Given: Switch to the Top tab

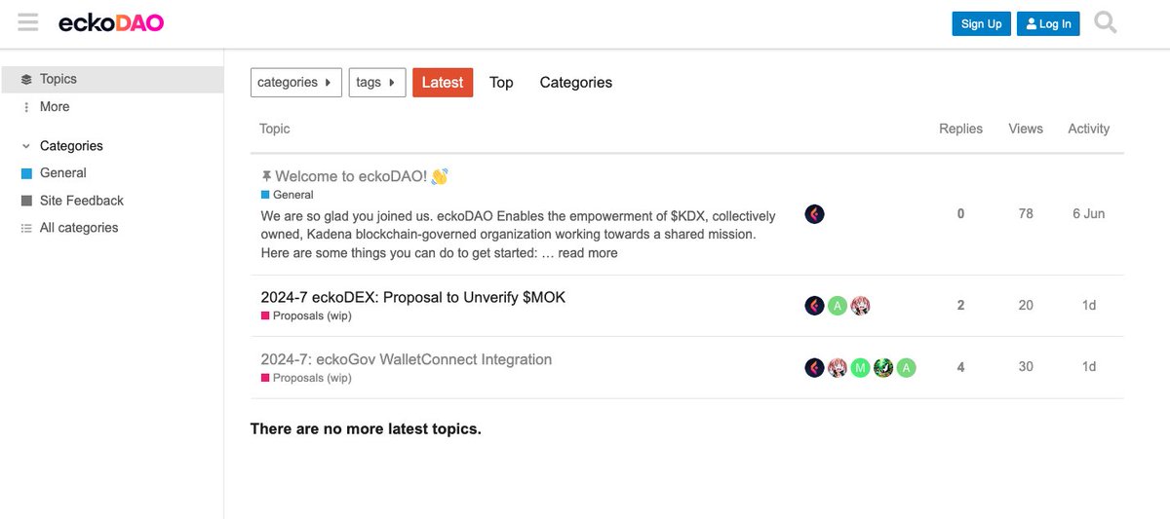Looking at the screenshot, I should tap(501, 83).
